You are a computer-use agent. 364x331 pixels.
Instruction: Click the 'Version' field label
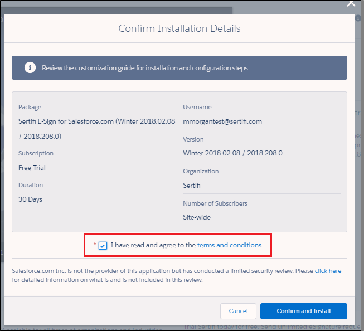tap(193, 139)
